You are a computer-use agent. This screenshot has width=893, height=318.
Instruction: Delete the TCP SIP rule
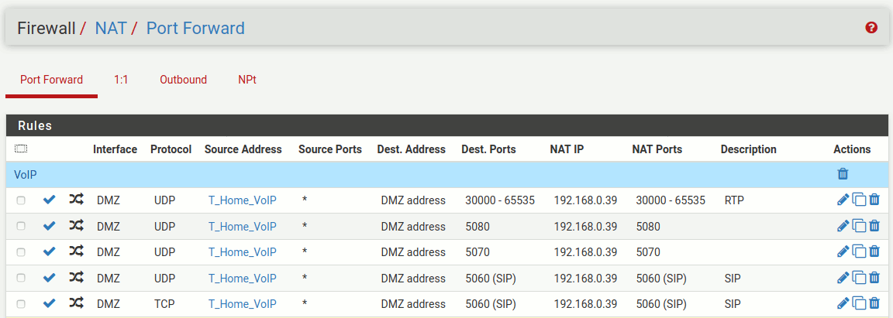pyautogui.click(x=874, y=303)
